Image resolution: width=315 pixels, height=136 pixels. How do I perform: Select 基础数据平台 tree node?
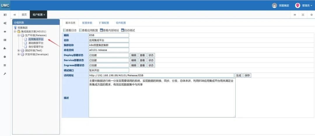pyautogui.click(x=36, y=43)
